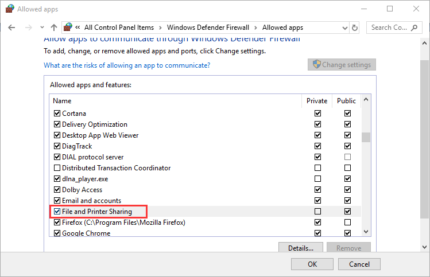Check Distributed Transaction Coordinator name checkbox
The height and width of the screenshot is (277, 430).
pos(57,167)
